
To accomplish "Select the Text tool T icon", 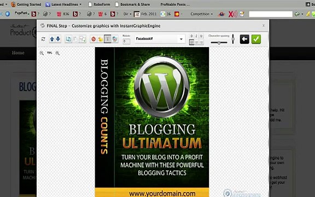I will [x=108, y=39].
